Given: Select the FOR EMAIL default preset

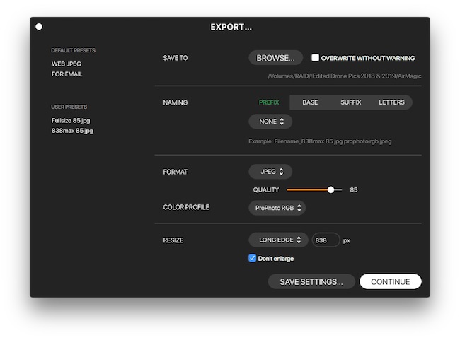Looking at the screenshot, I should [67, 74].
